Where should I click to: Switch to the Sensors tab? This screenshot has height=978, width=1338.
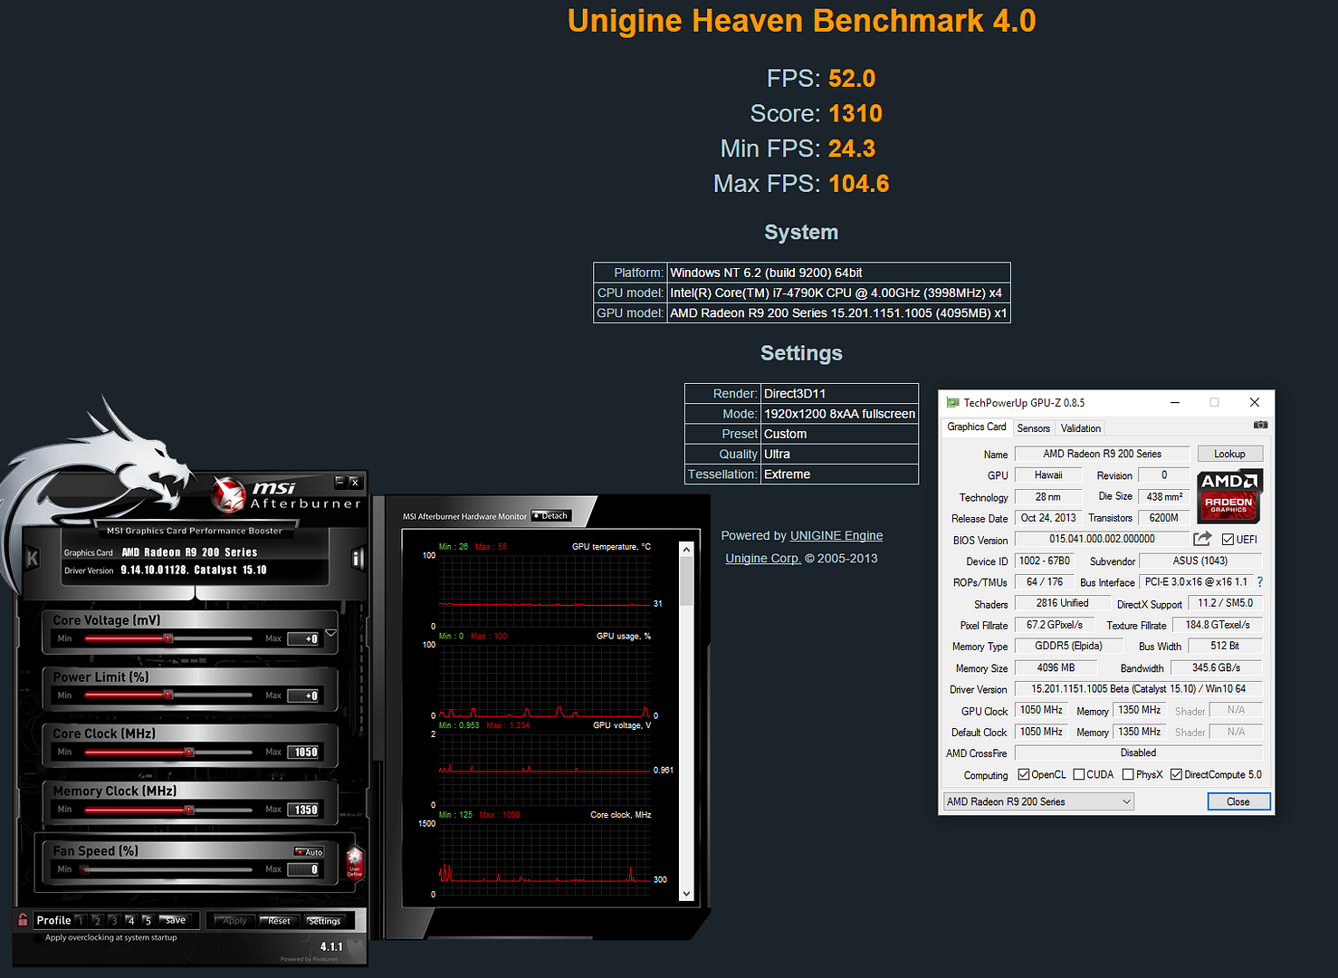pos(1033,428)
